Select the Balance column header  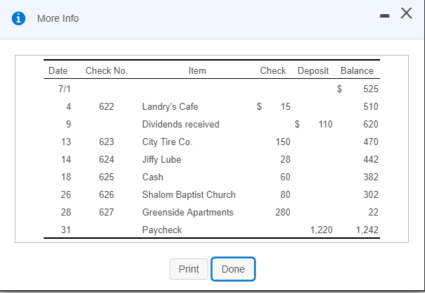coord(357,71)
